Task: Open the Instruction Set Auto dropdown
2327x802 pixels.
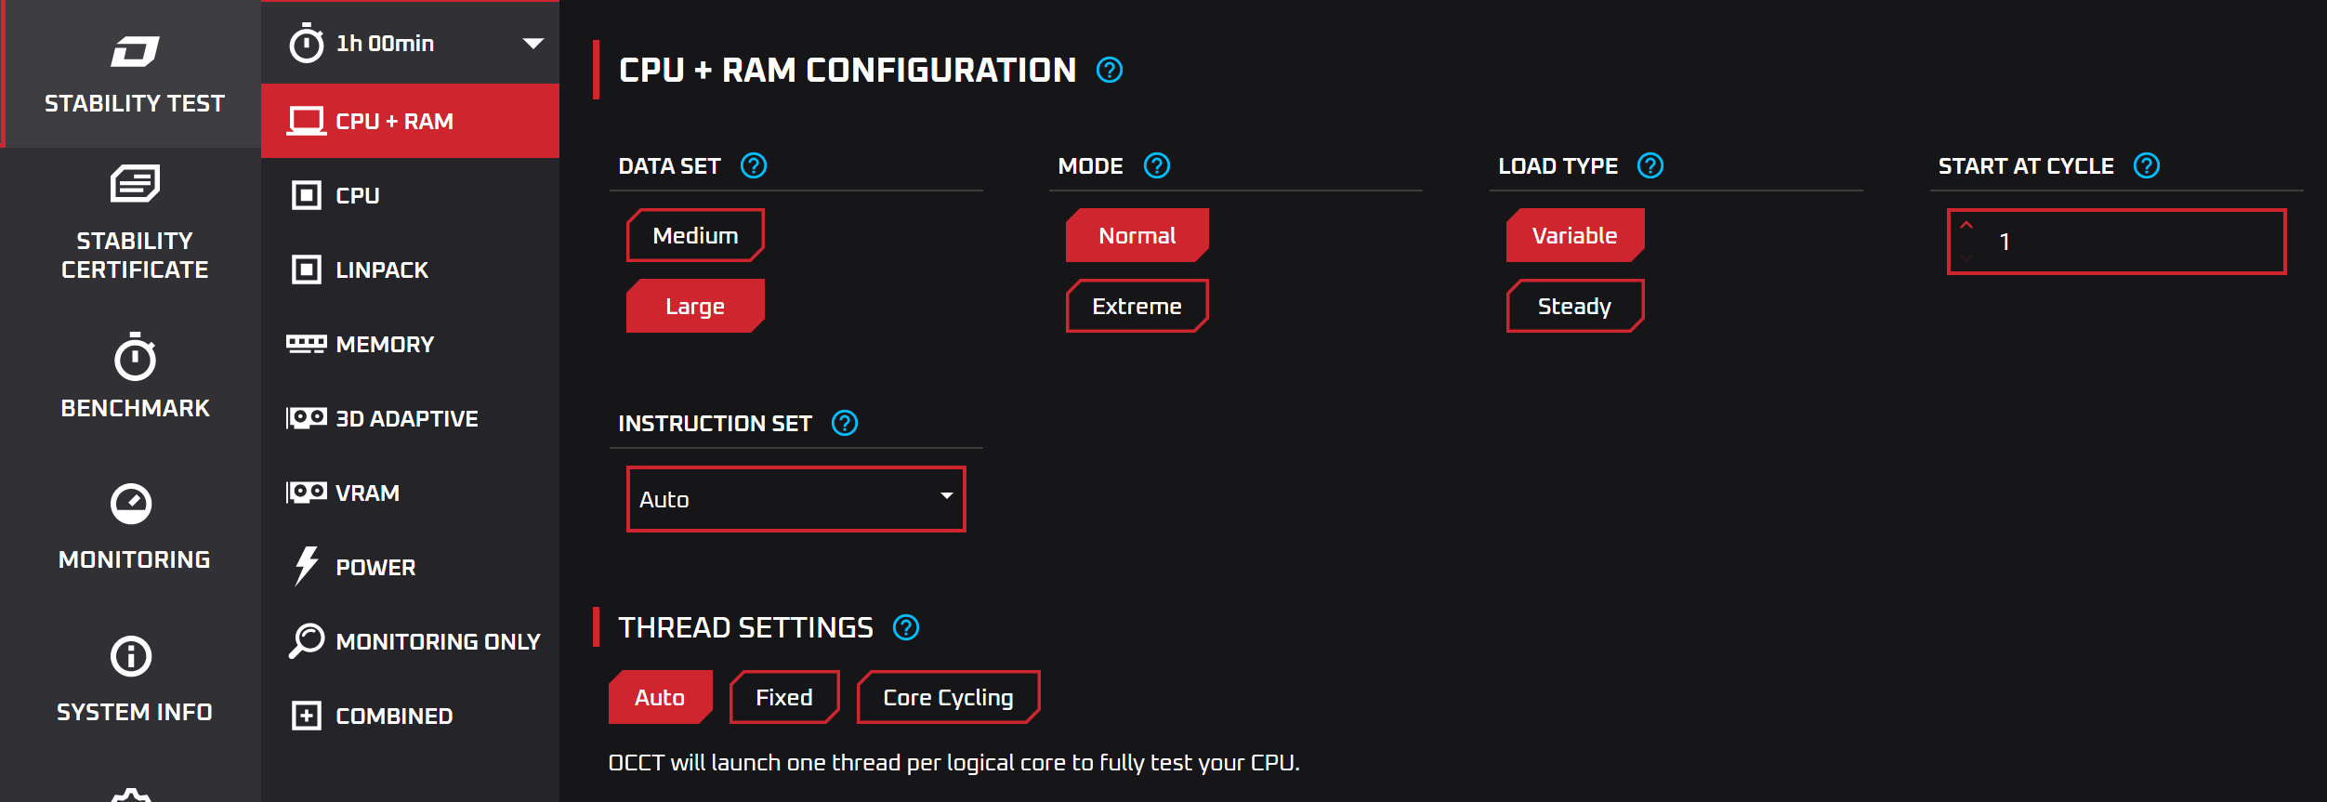Action: tap(796, 499)
